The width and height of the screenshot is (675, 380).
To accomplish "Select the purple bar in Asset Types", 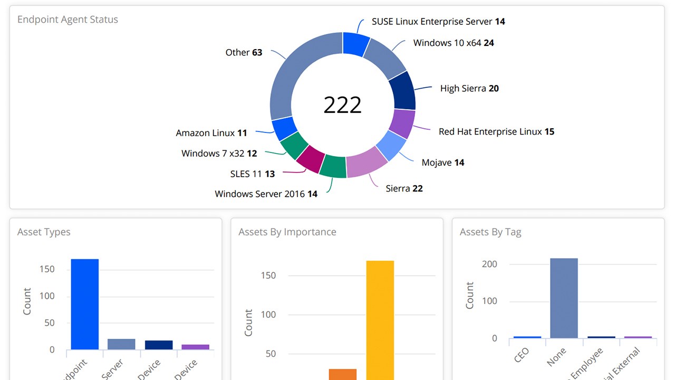I will pyautogui.click(x=196, y=347).
